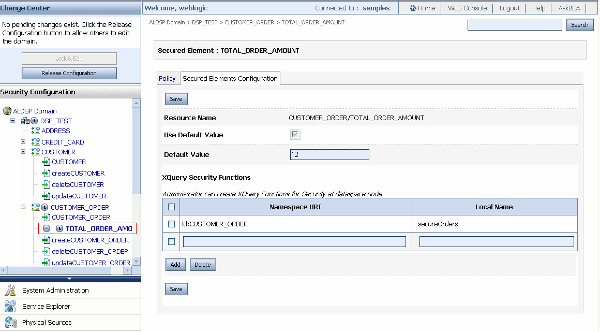Screen dimensions: 600x332
Task: Click the clock icon beside CUSTOMER_ORDER node
Action: point(44,207)
